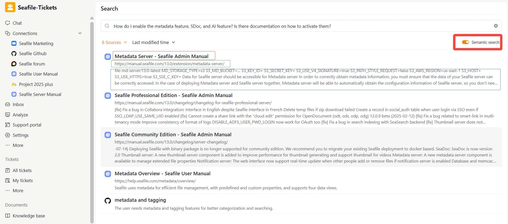Open Seafile Community Edition - Seafile Admin Manual result
The height and width of the screenshot is (224, 508).
tap(173, 135)
